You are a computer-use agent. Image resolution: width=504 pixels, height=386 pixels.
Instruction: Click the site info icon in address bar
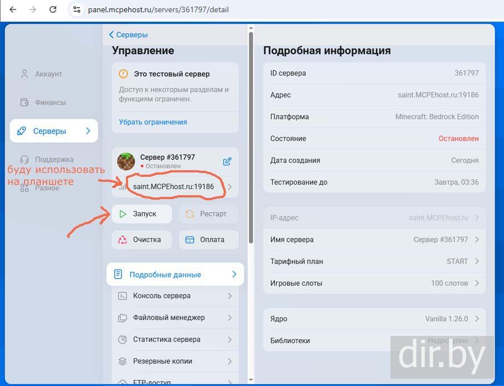point(76,9)
